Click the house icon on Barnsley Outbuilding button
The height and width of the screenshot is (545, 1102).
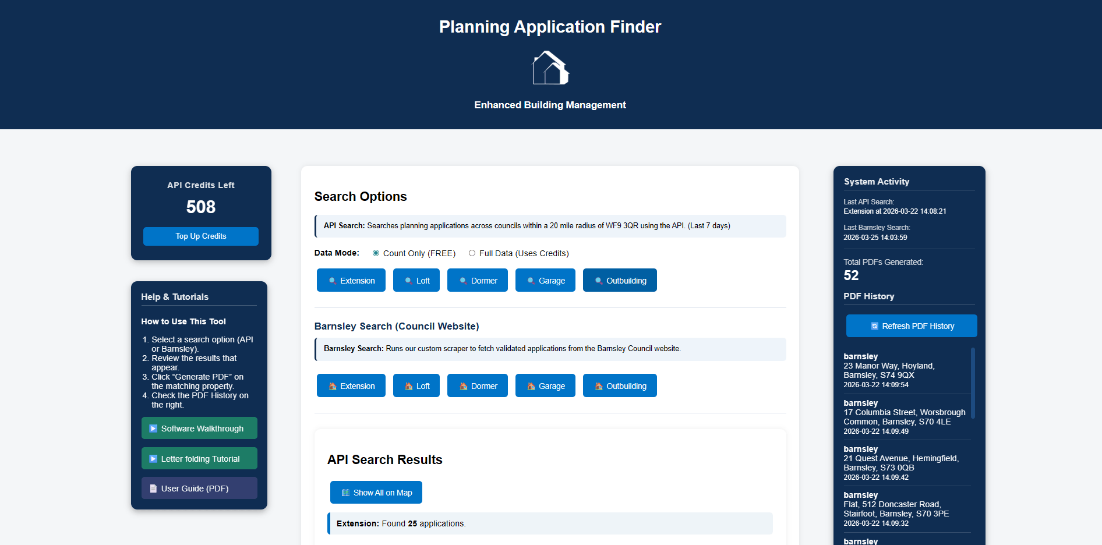[599, 386]
